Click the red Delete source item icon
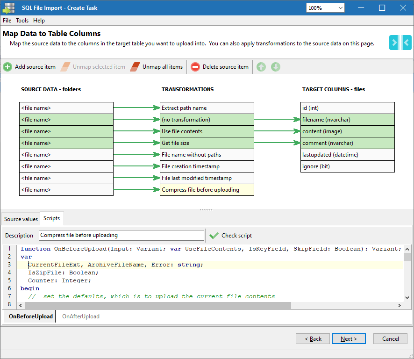414x359 pixels. pyautogui.click(x=195, y=67)
